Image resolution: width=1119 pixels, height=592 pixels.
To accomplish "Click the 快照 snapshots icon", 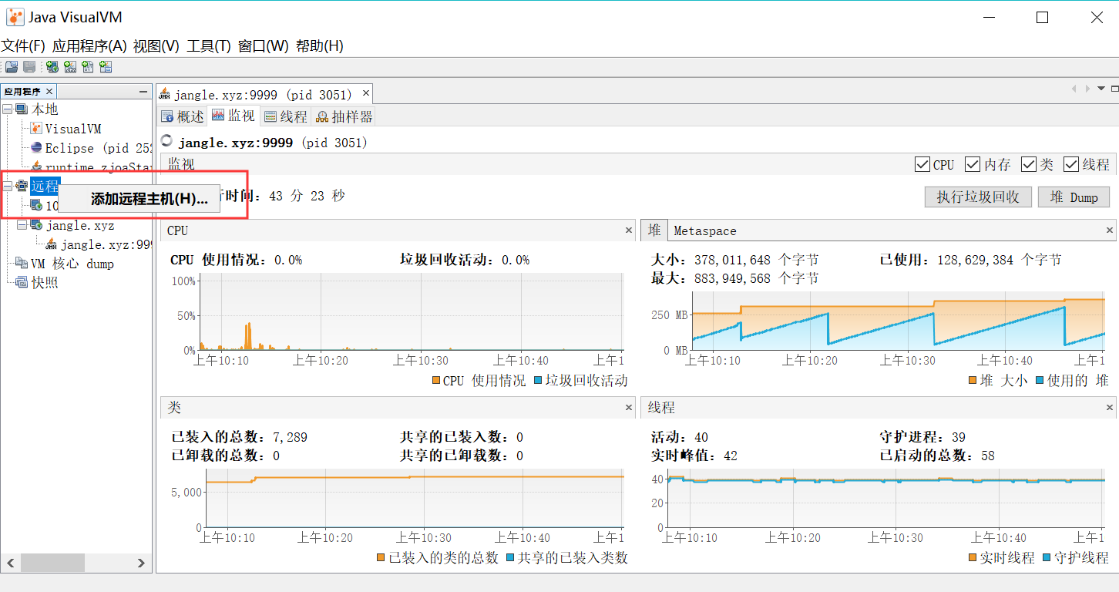I will (x=22, y=282).
